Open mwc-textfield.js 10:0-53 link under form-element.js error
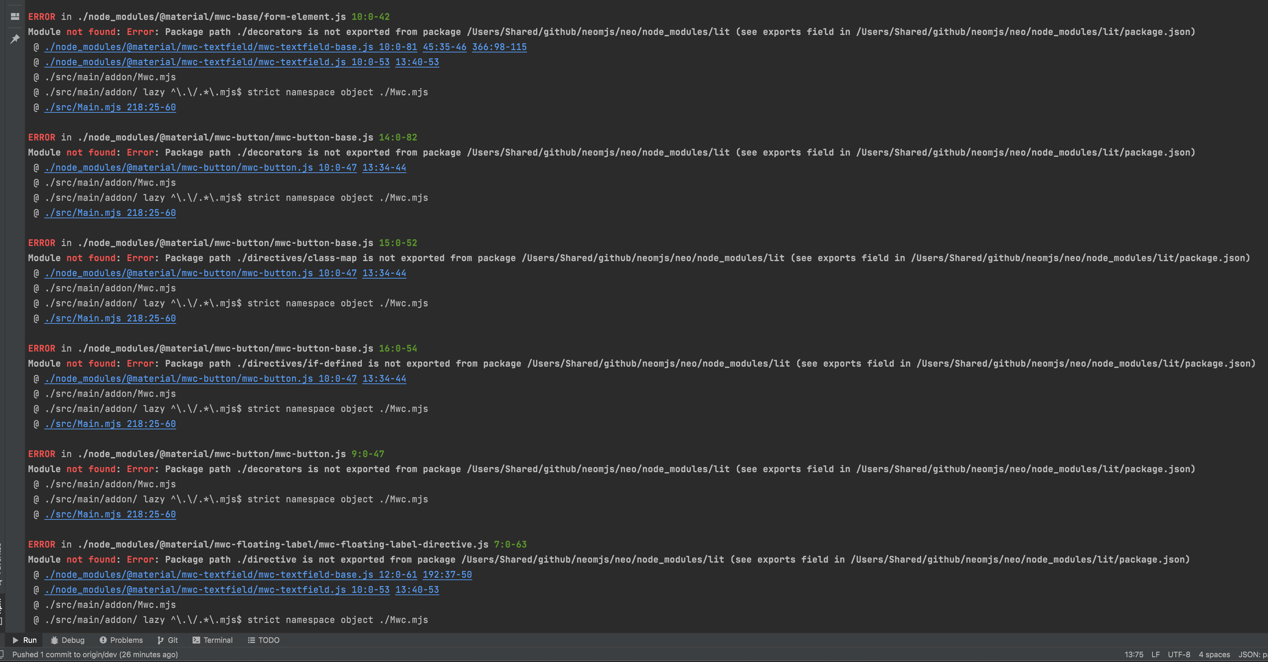The height and width of the screenshot is (662, 1268). click(x=217, y=62)
